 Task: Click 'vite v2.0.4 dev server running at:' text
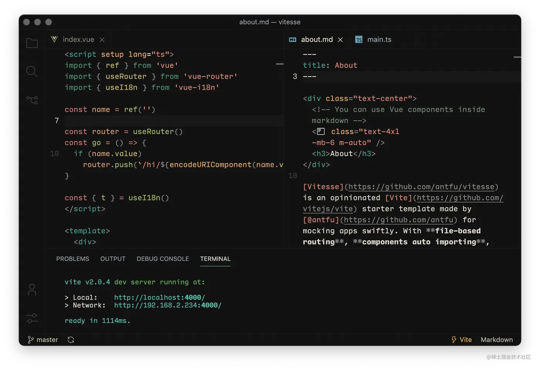pos(135,282)
